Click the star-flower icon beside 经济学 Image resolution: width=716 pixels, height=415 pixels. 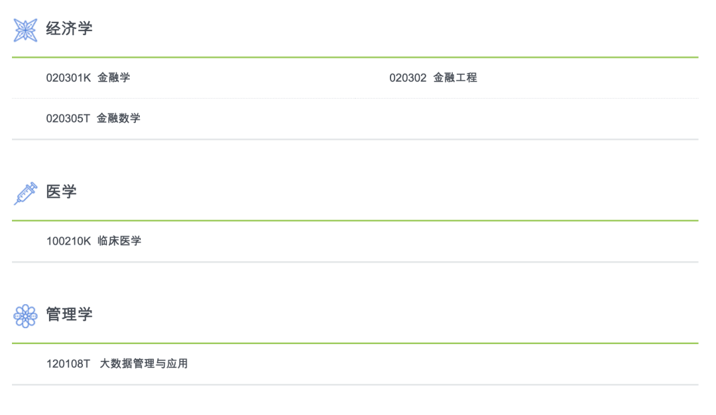25,30
